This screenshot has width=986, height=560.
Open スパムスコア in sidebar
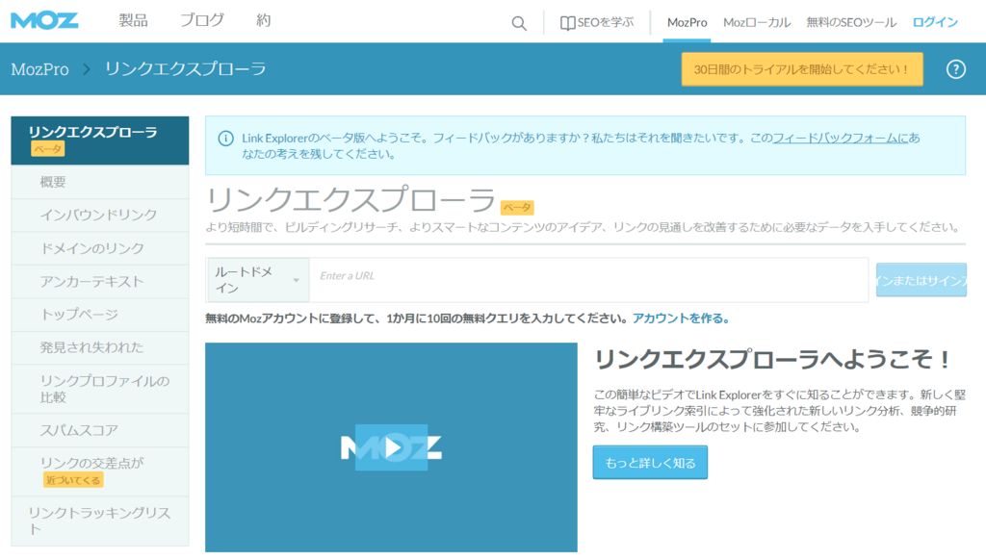[100, 430]
